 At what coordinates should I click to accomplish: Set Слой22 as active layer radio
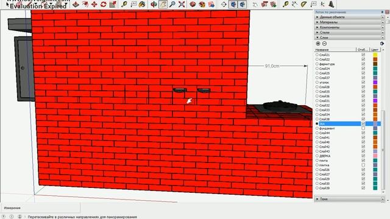coord(317,60)
